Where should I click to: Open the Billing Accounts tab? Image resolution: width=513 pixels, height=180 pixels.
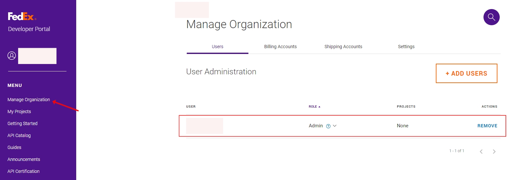[280, 47]
